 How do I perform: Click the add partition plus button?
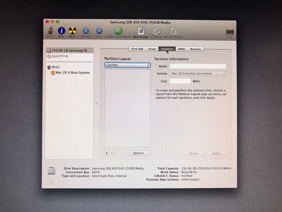(x=107, y=153)
